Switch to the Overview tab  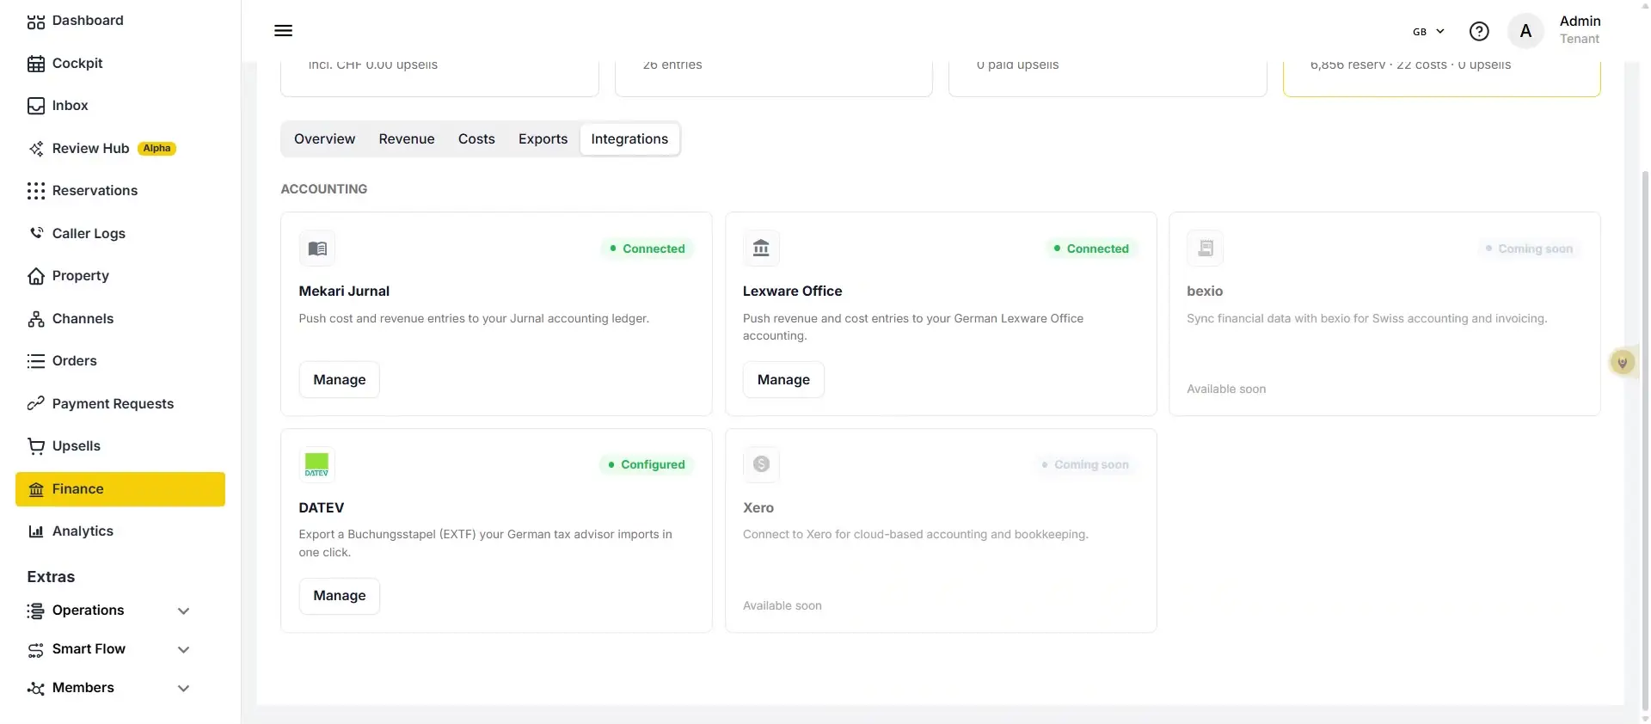click(x=324, y=139)
